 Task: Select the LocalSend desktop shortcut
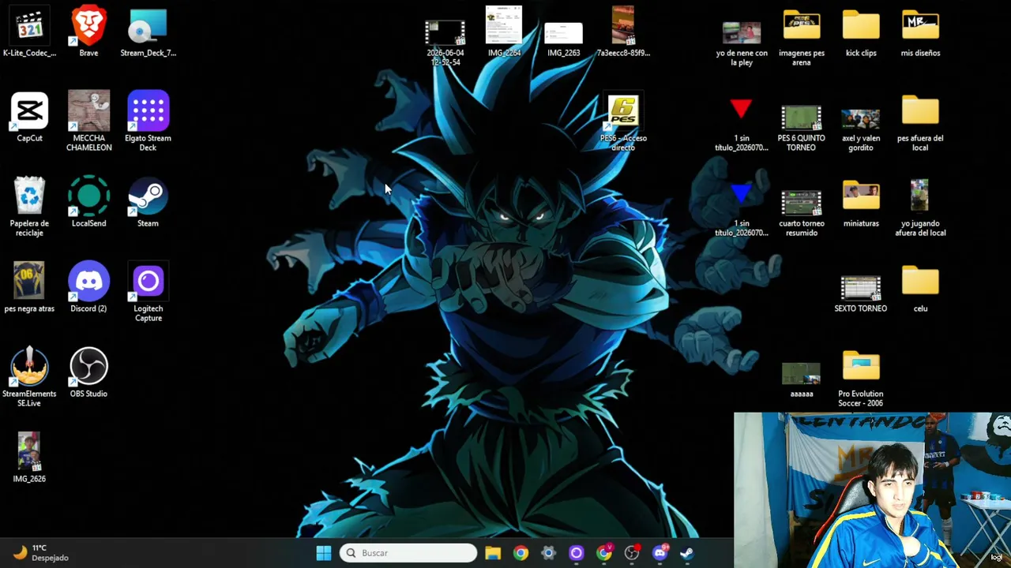point(88,203)
